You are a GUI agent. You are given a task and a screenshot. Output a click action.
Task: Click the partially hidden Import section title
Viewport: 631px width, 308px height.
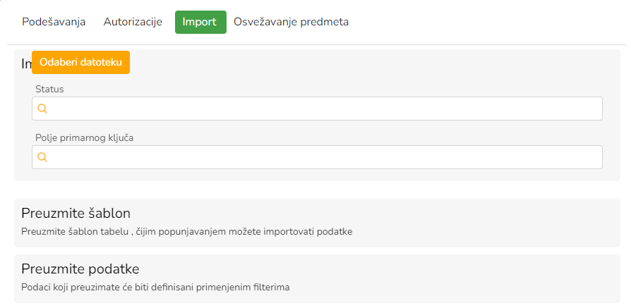pyautogui.click(x=26, y=64)
